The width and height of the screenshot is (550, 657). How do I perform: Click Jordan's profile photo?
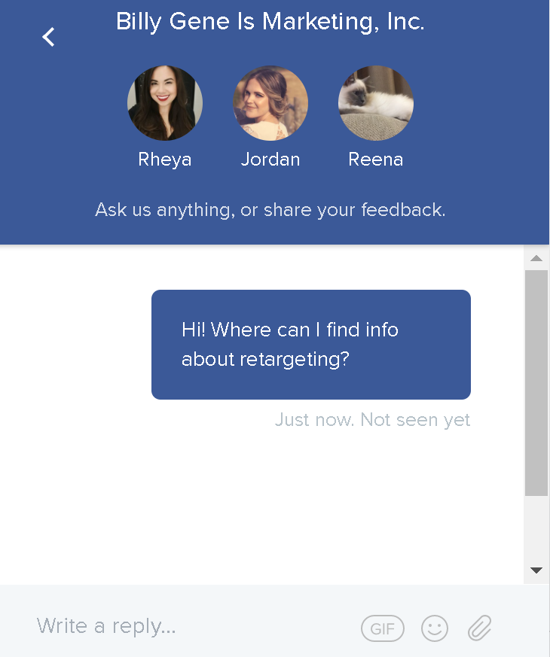coord(270,103)
